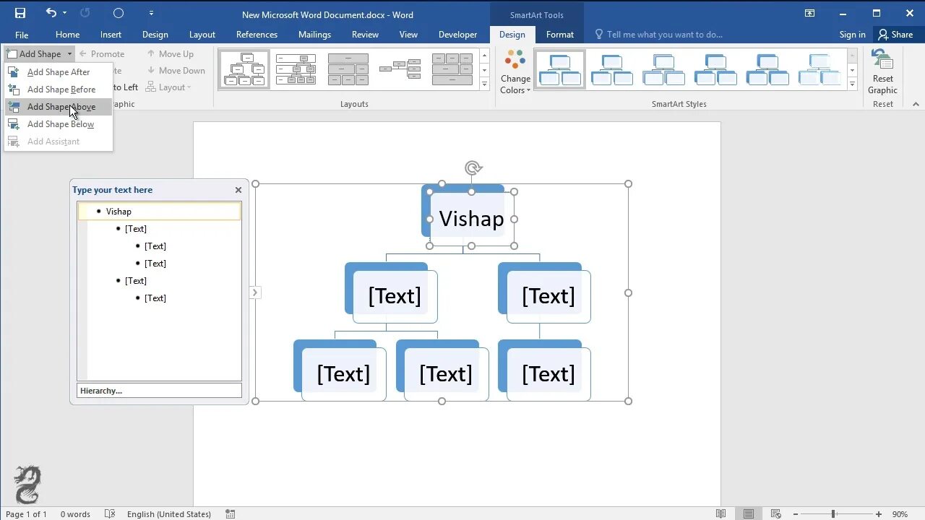Click Sign in link
925x520 pixels.
[852, 35]
